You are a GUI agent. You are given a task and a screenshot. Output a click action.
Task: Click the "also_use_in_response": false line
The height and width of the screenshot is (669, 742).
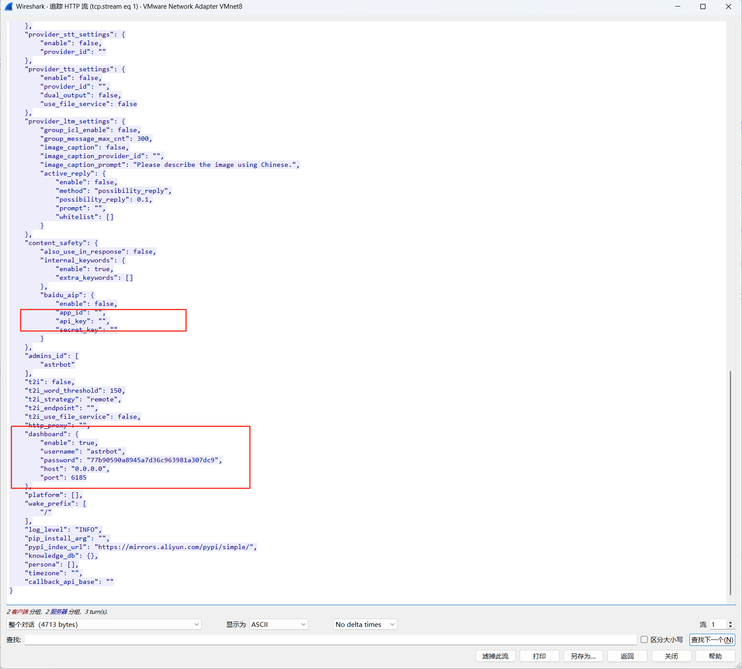tap(98, 252)
